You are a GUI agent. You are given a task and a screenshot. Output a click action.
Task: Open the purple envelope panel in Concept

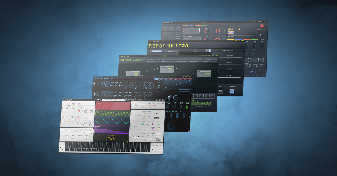pos(112,129)
